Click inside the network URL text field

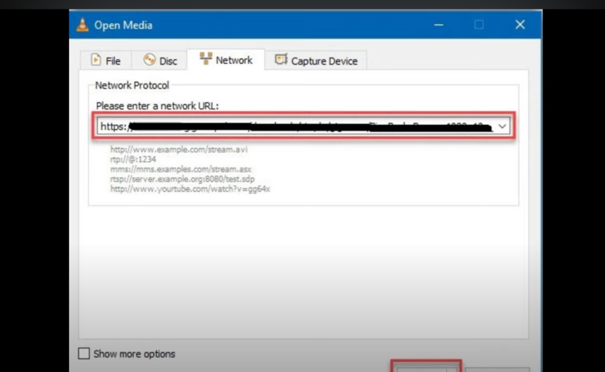pos(295,127)
